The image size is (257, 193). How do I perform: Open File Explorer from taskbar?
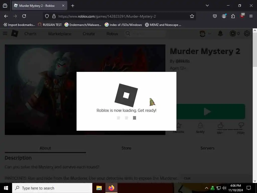coord(99,188)
